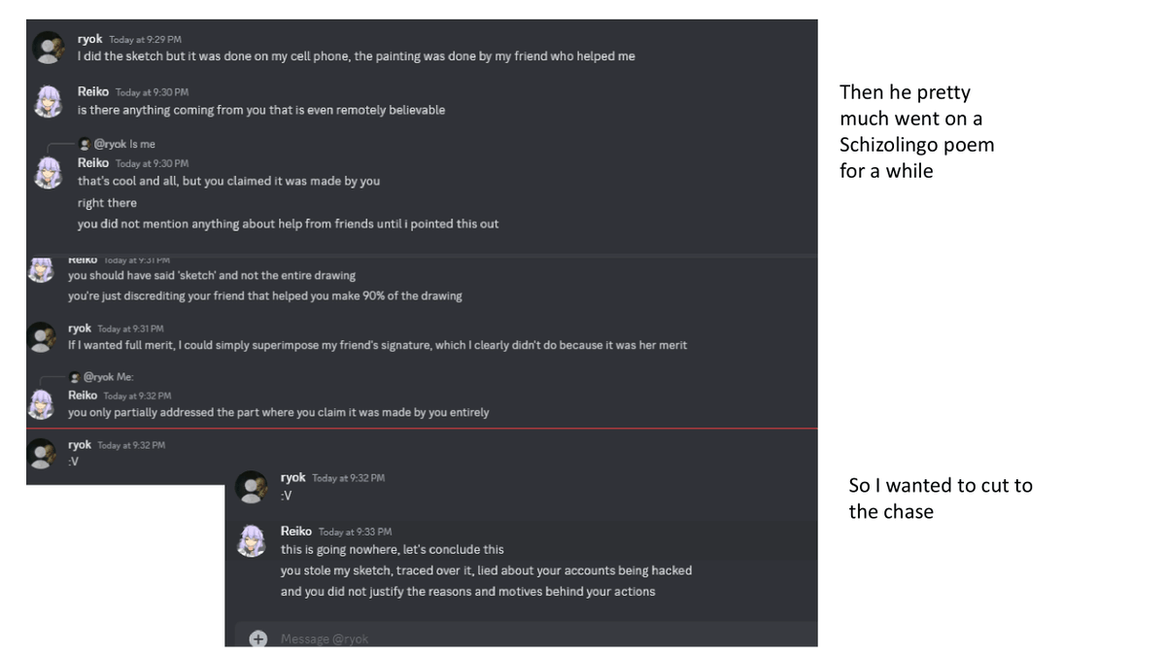Click the plus attachment icon in message box

[x=257, y=639]
